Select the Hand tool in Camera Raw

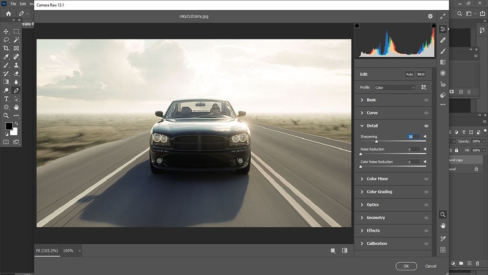[443, 226]
